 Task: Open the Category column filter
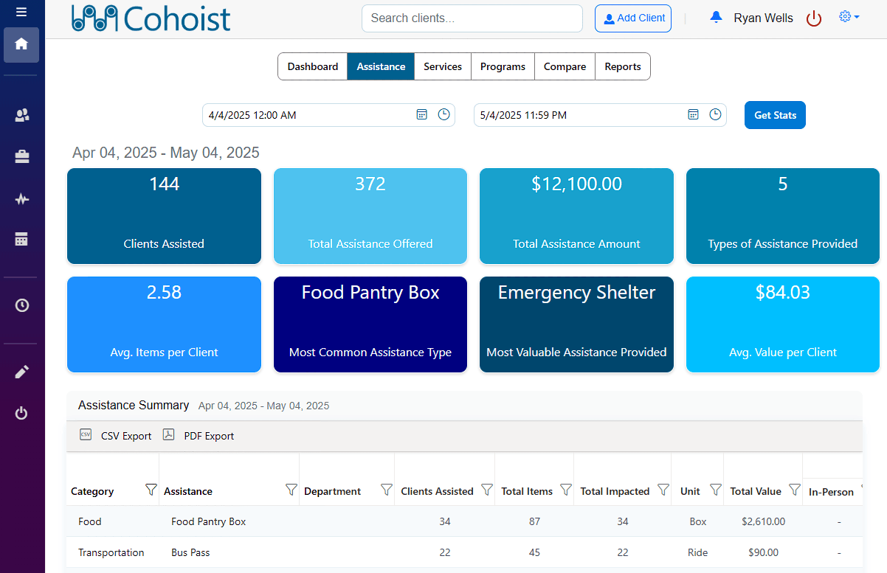pos(151,490)
